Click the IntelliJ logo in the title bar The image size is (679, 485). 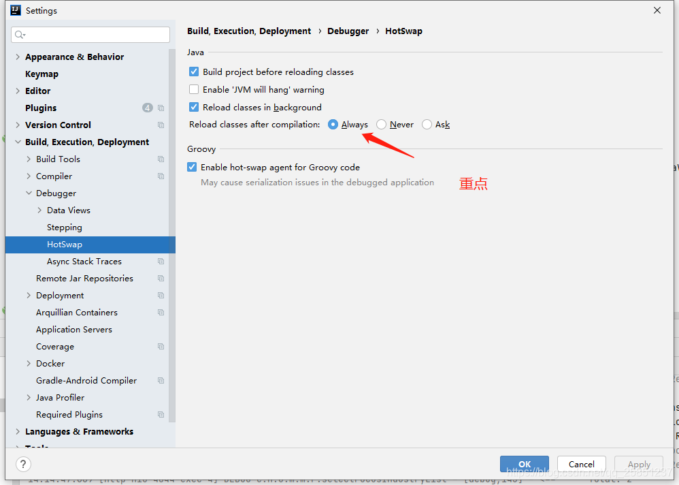click(x=15, y=10)
